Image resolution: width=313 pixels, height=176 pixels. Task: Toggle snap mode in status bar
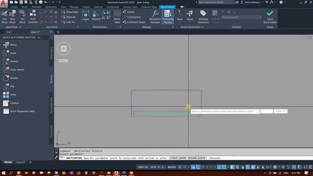click(184, 167)
